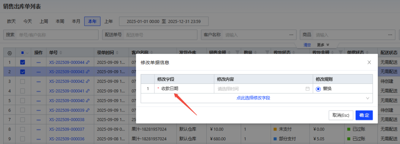Open actions menu for row XS-202509-000039
Screen dimensions: 400x144
(x=39, y=110)
